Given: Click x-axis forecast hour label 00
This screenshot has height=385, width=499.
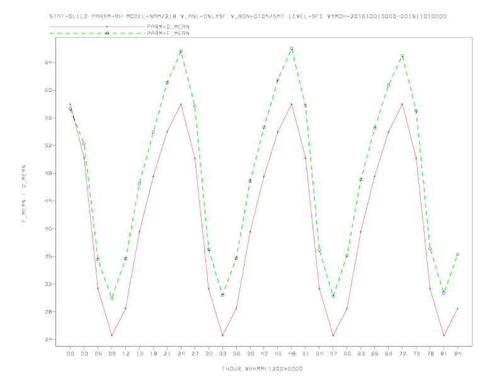Looking at the screenshot, I should coord(71,354).
